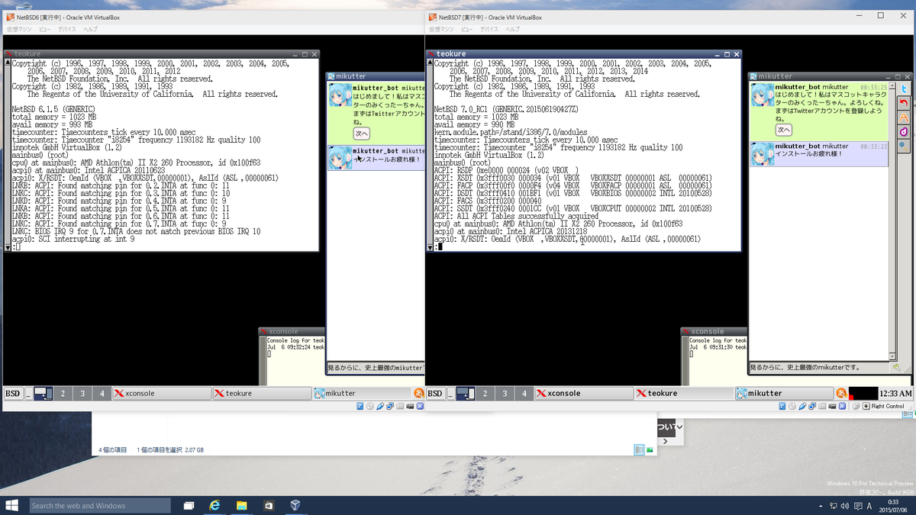This screenshot has width=916, height=515.
Task: Open the network icon in the Windows tray
Action: (832, 506)
